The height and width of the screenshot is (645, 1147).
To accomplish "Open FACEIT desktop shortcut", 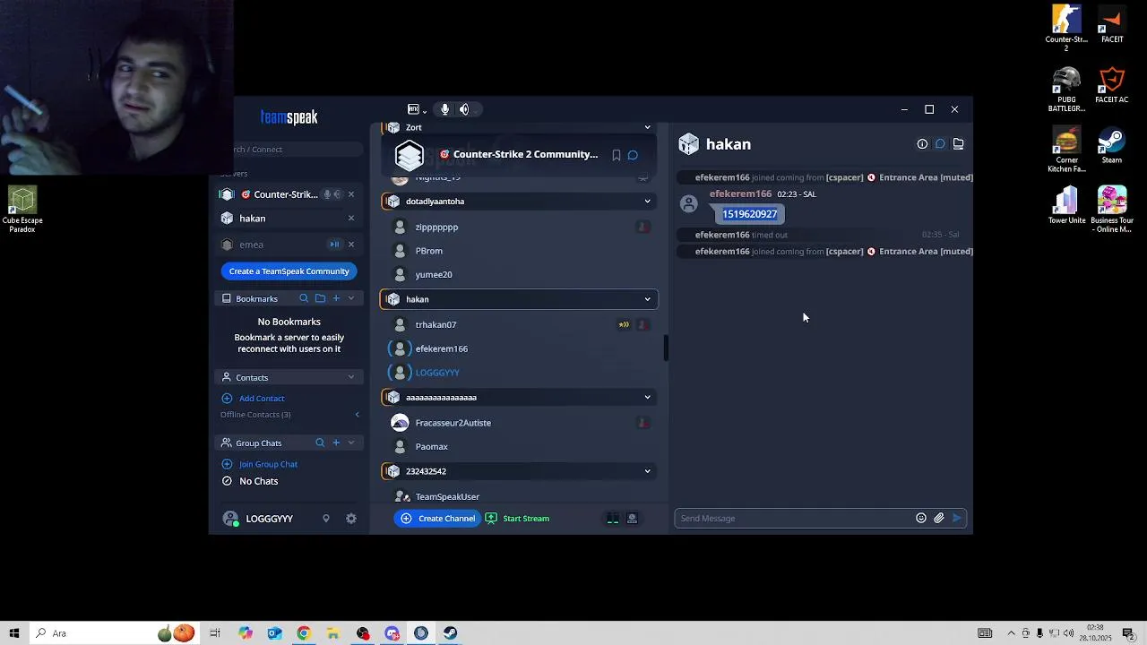I will (1112, 25).
